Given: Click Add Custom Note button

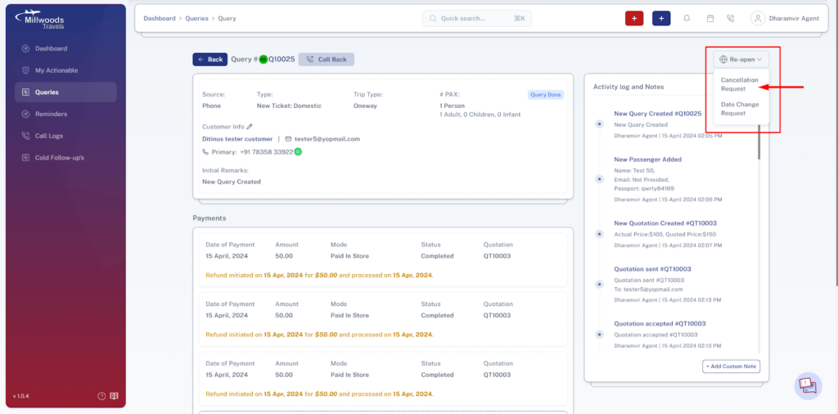Looking at the screenshot, I should [x=731, y=367].
